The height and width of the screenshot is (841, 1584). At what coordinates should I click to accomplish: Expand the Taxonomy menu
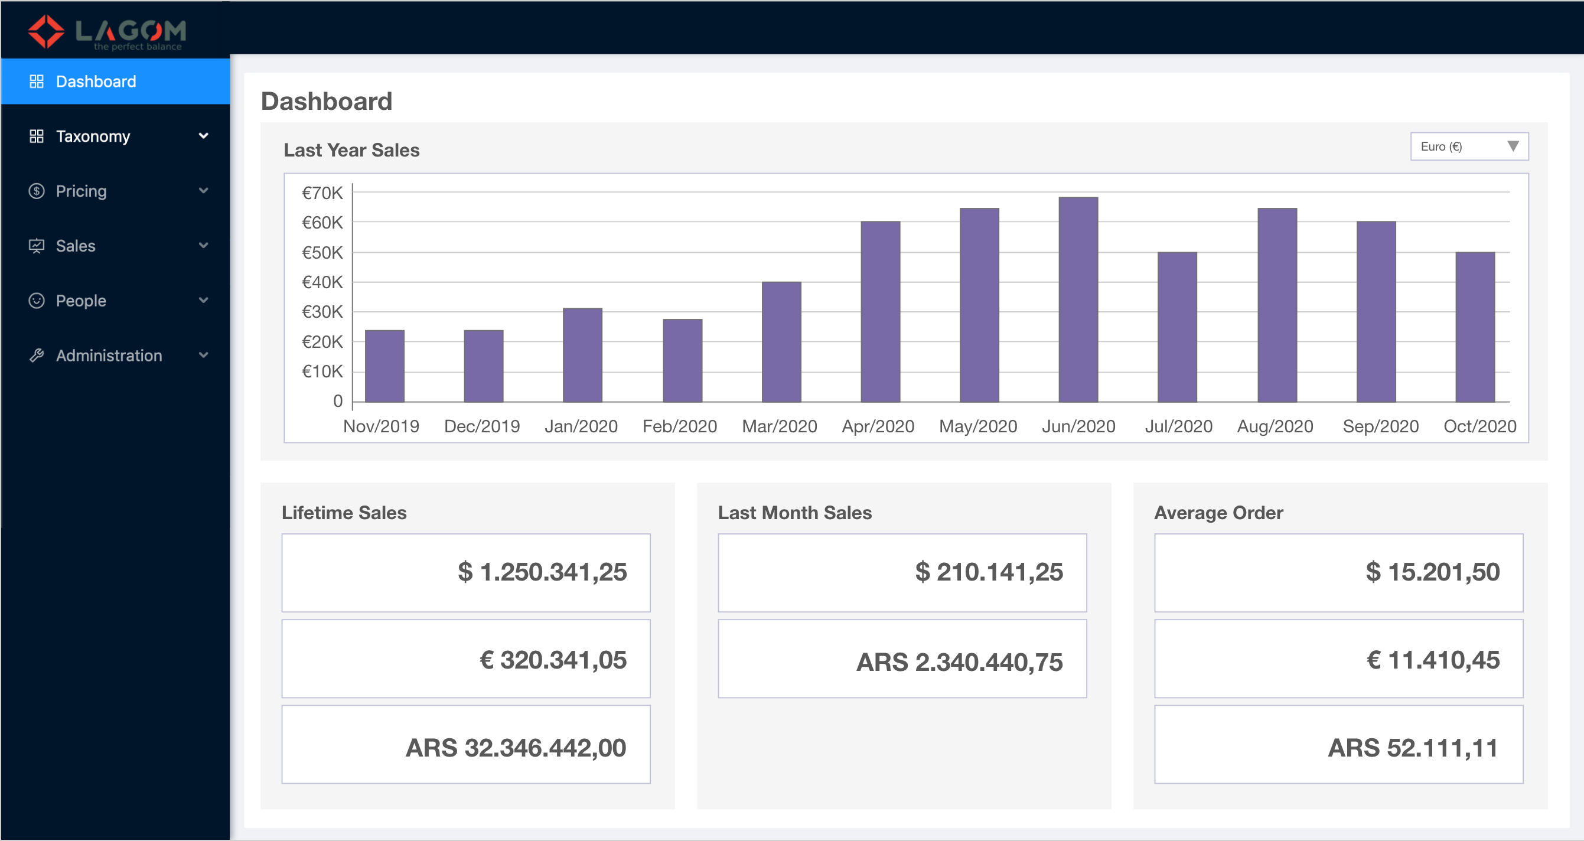pyautogui.click(x=204, y=135)
